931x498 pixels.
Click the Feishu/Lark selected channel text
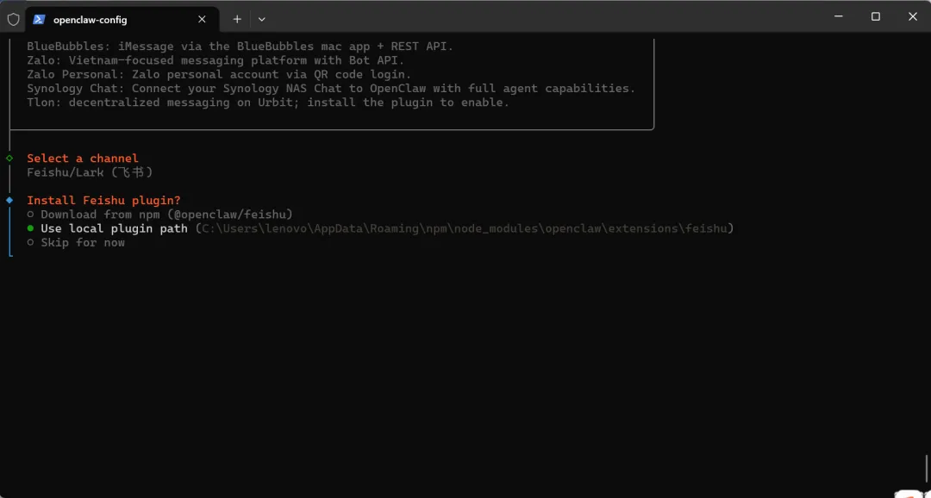(90, 172)
